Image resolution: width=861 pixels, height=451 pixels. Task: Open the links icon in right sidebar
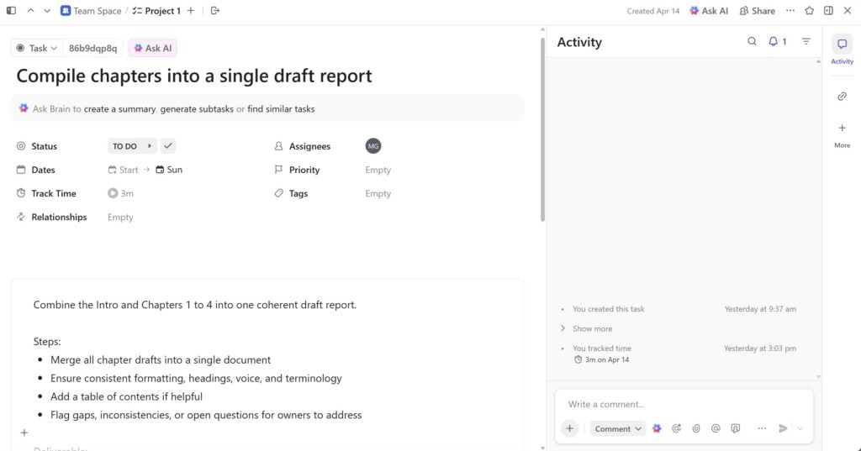842,96
